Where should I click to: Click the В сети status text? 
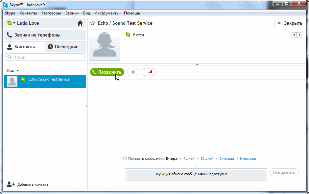pyautogui.click(x=138, y=35)
